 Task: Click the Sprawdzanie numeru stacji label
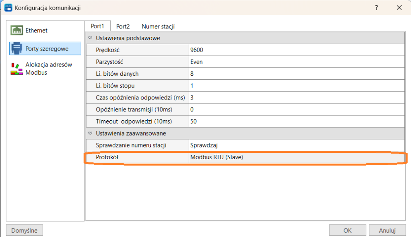tap(131, 145)
